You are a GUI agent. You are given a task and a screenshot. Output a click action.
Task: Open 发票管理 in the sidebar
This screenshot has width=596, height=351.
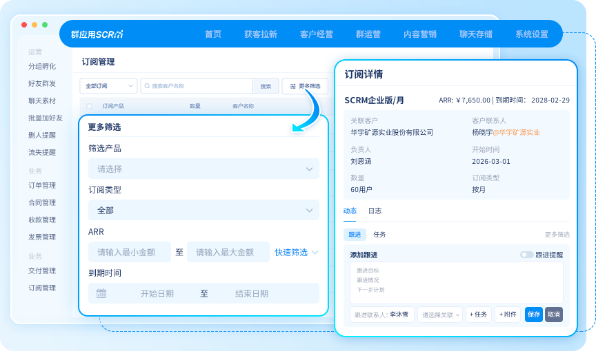click(42, 237)
